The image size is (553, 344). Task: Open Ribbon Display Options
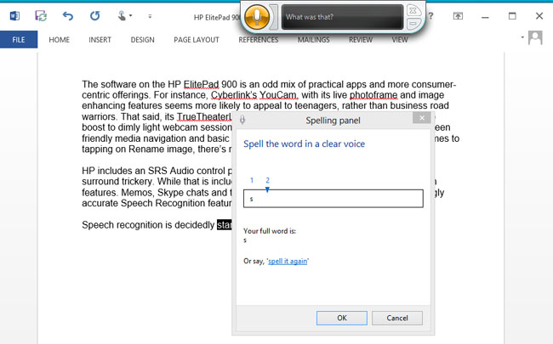(x=458, y=16)
